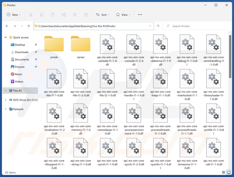
Task: Open the Sort dropdown menu
Action: [103, 15]
